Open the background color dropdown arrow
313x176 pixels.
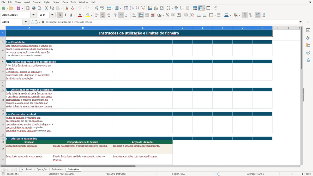click(91, 15)
